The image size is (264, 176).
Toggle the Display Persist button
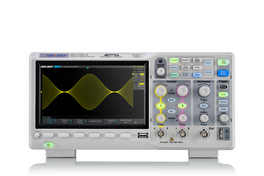click(x=185, y=75)
